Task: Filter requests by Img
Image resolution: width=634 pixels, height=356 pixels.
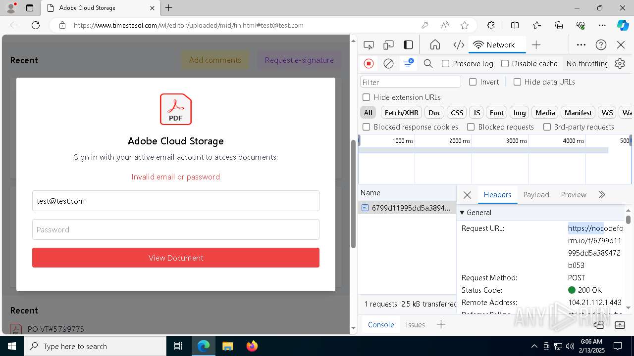Action: click(x=519, y=113)
